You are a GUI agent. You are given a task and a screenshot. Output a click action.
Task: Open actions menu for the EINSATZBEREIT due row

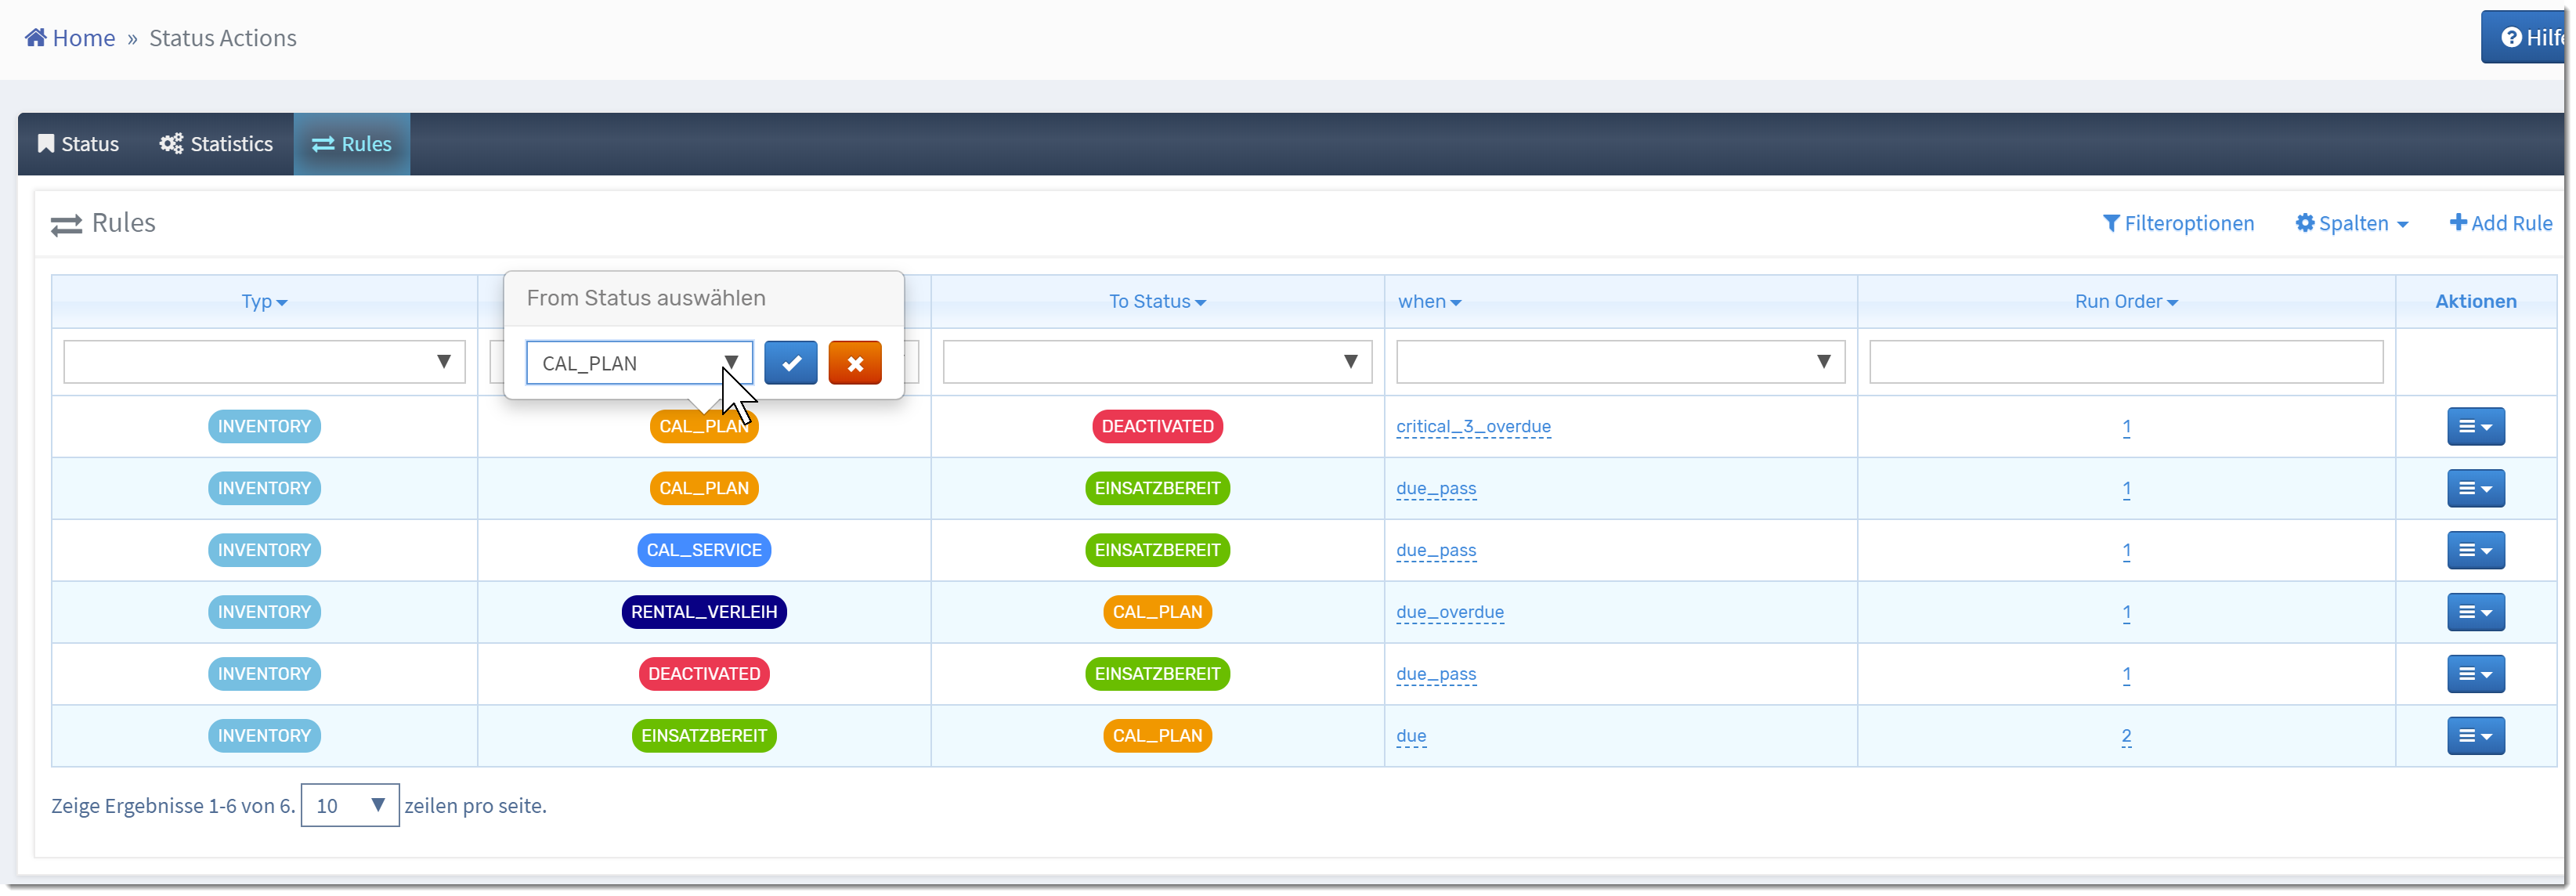click(x=2475, y=737)
